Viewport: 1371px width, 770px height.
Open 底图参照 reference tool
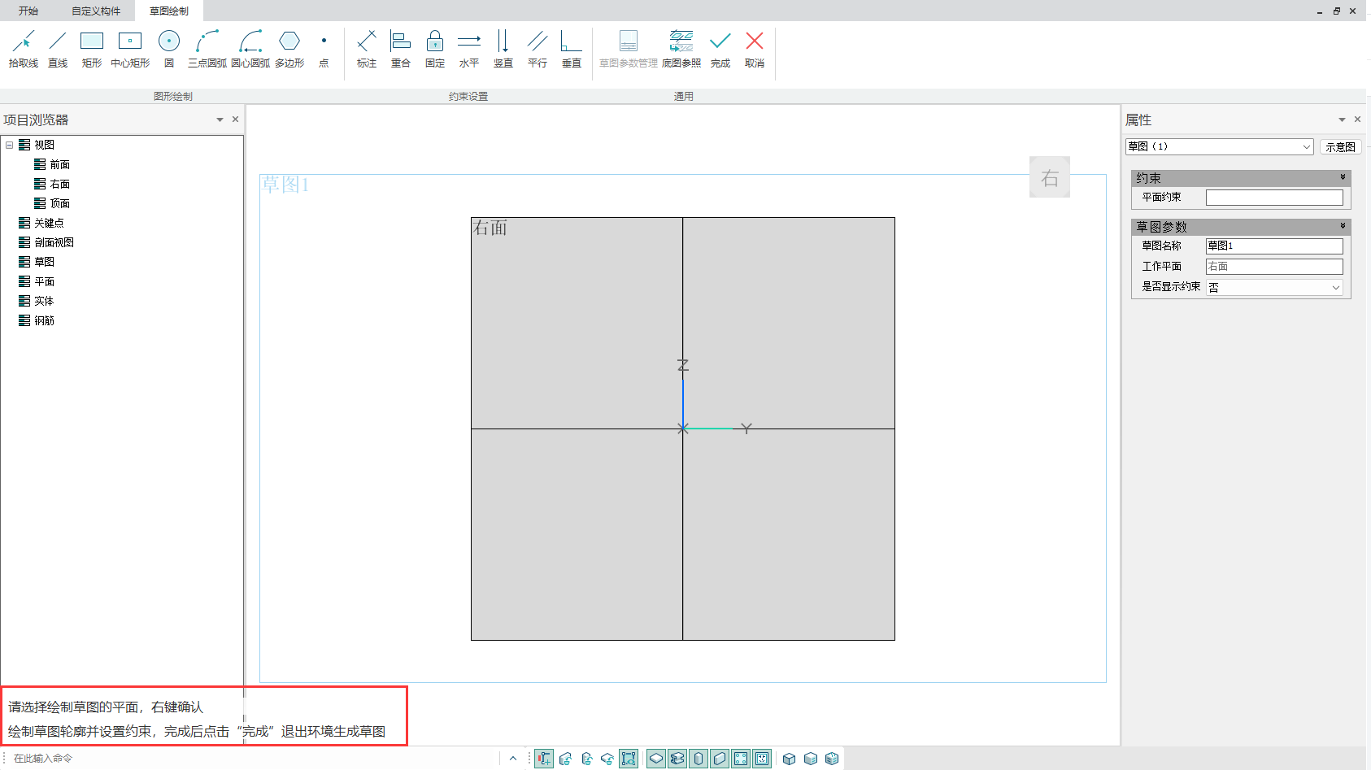681,49
